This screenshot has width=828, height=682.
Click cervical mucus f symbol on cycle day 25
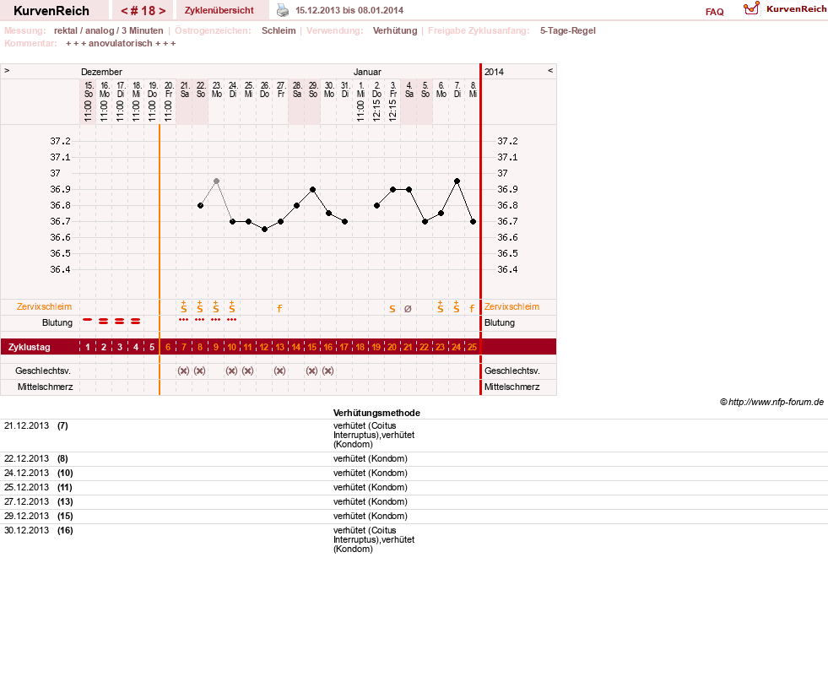tap(472, 309)
